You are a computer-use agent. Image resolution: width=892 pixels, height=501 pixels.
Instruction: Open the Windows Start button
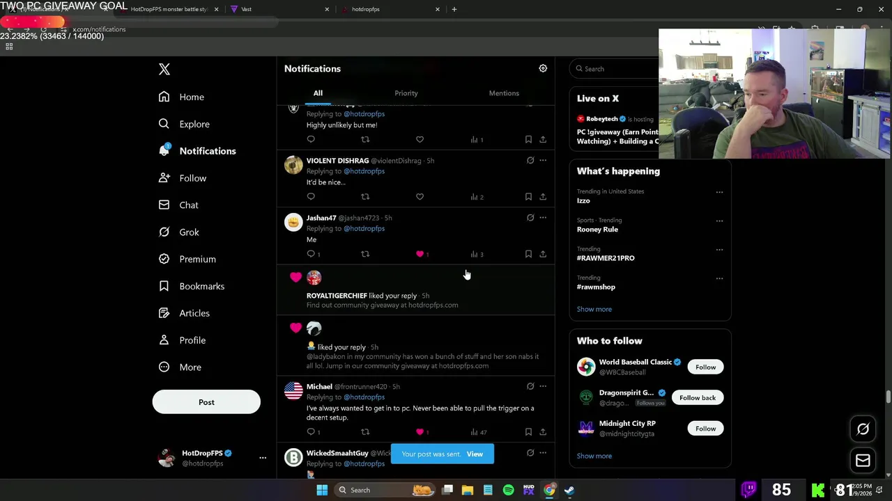click(322, 490)
